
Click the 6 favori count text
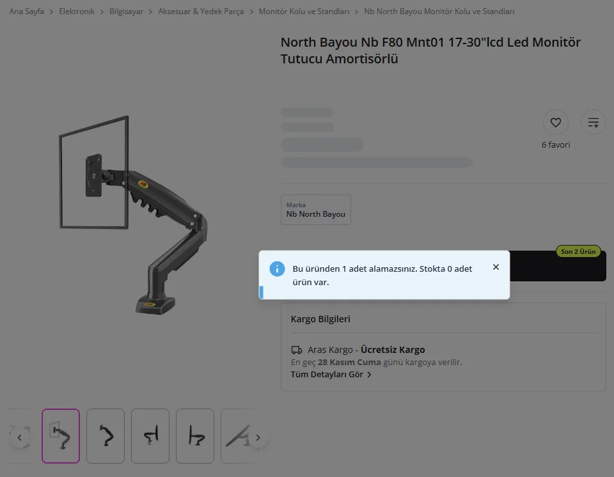pos(555,145)
